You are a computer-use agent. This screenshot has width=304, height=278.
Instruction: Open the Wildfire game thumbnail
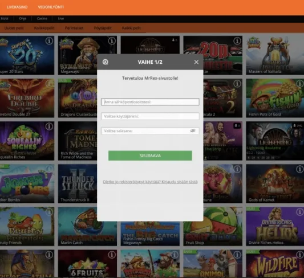[x=275, y=264]
